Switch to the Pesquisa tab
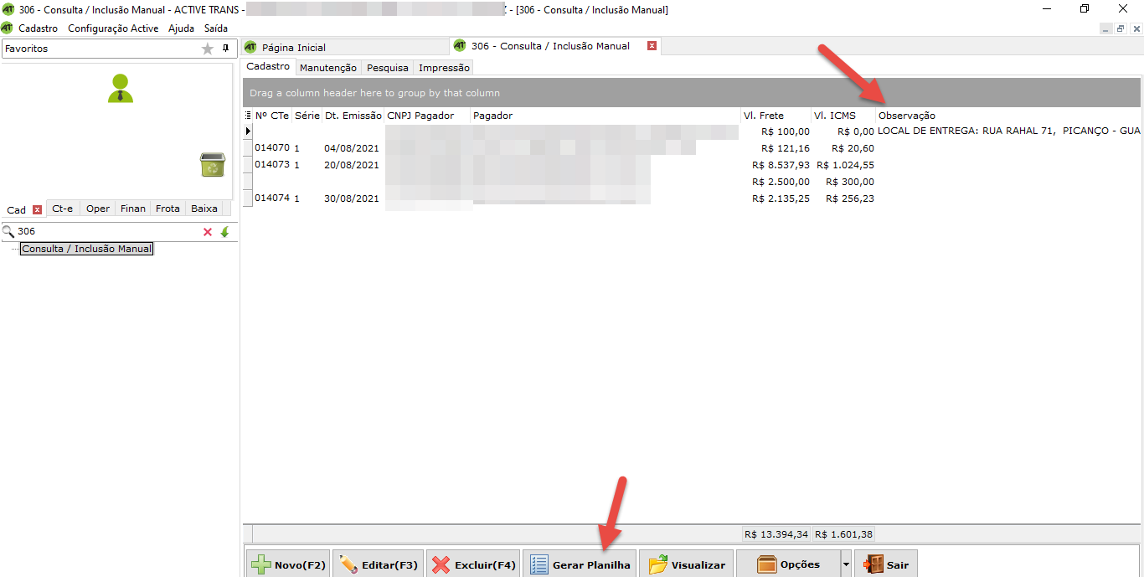 pos(388,68)
